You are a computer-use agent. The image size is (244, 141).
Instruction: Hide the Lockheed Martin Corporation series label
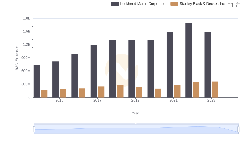[144, 4]
